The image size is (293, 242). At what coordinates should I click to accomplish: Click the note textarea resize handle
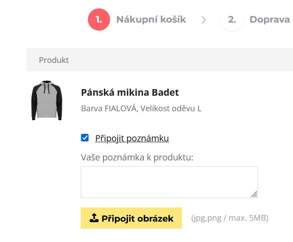(x=254, y=194)
